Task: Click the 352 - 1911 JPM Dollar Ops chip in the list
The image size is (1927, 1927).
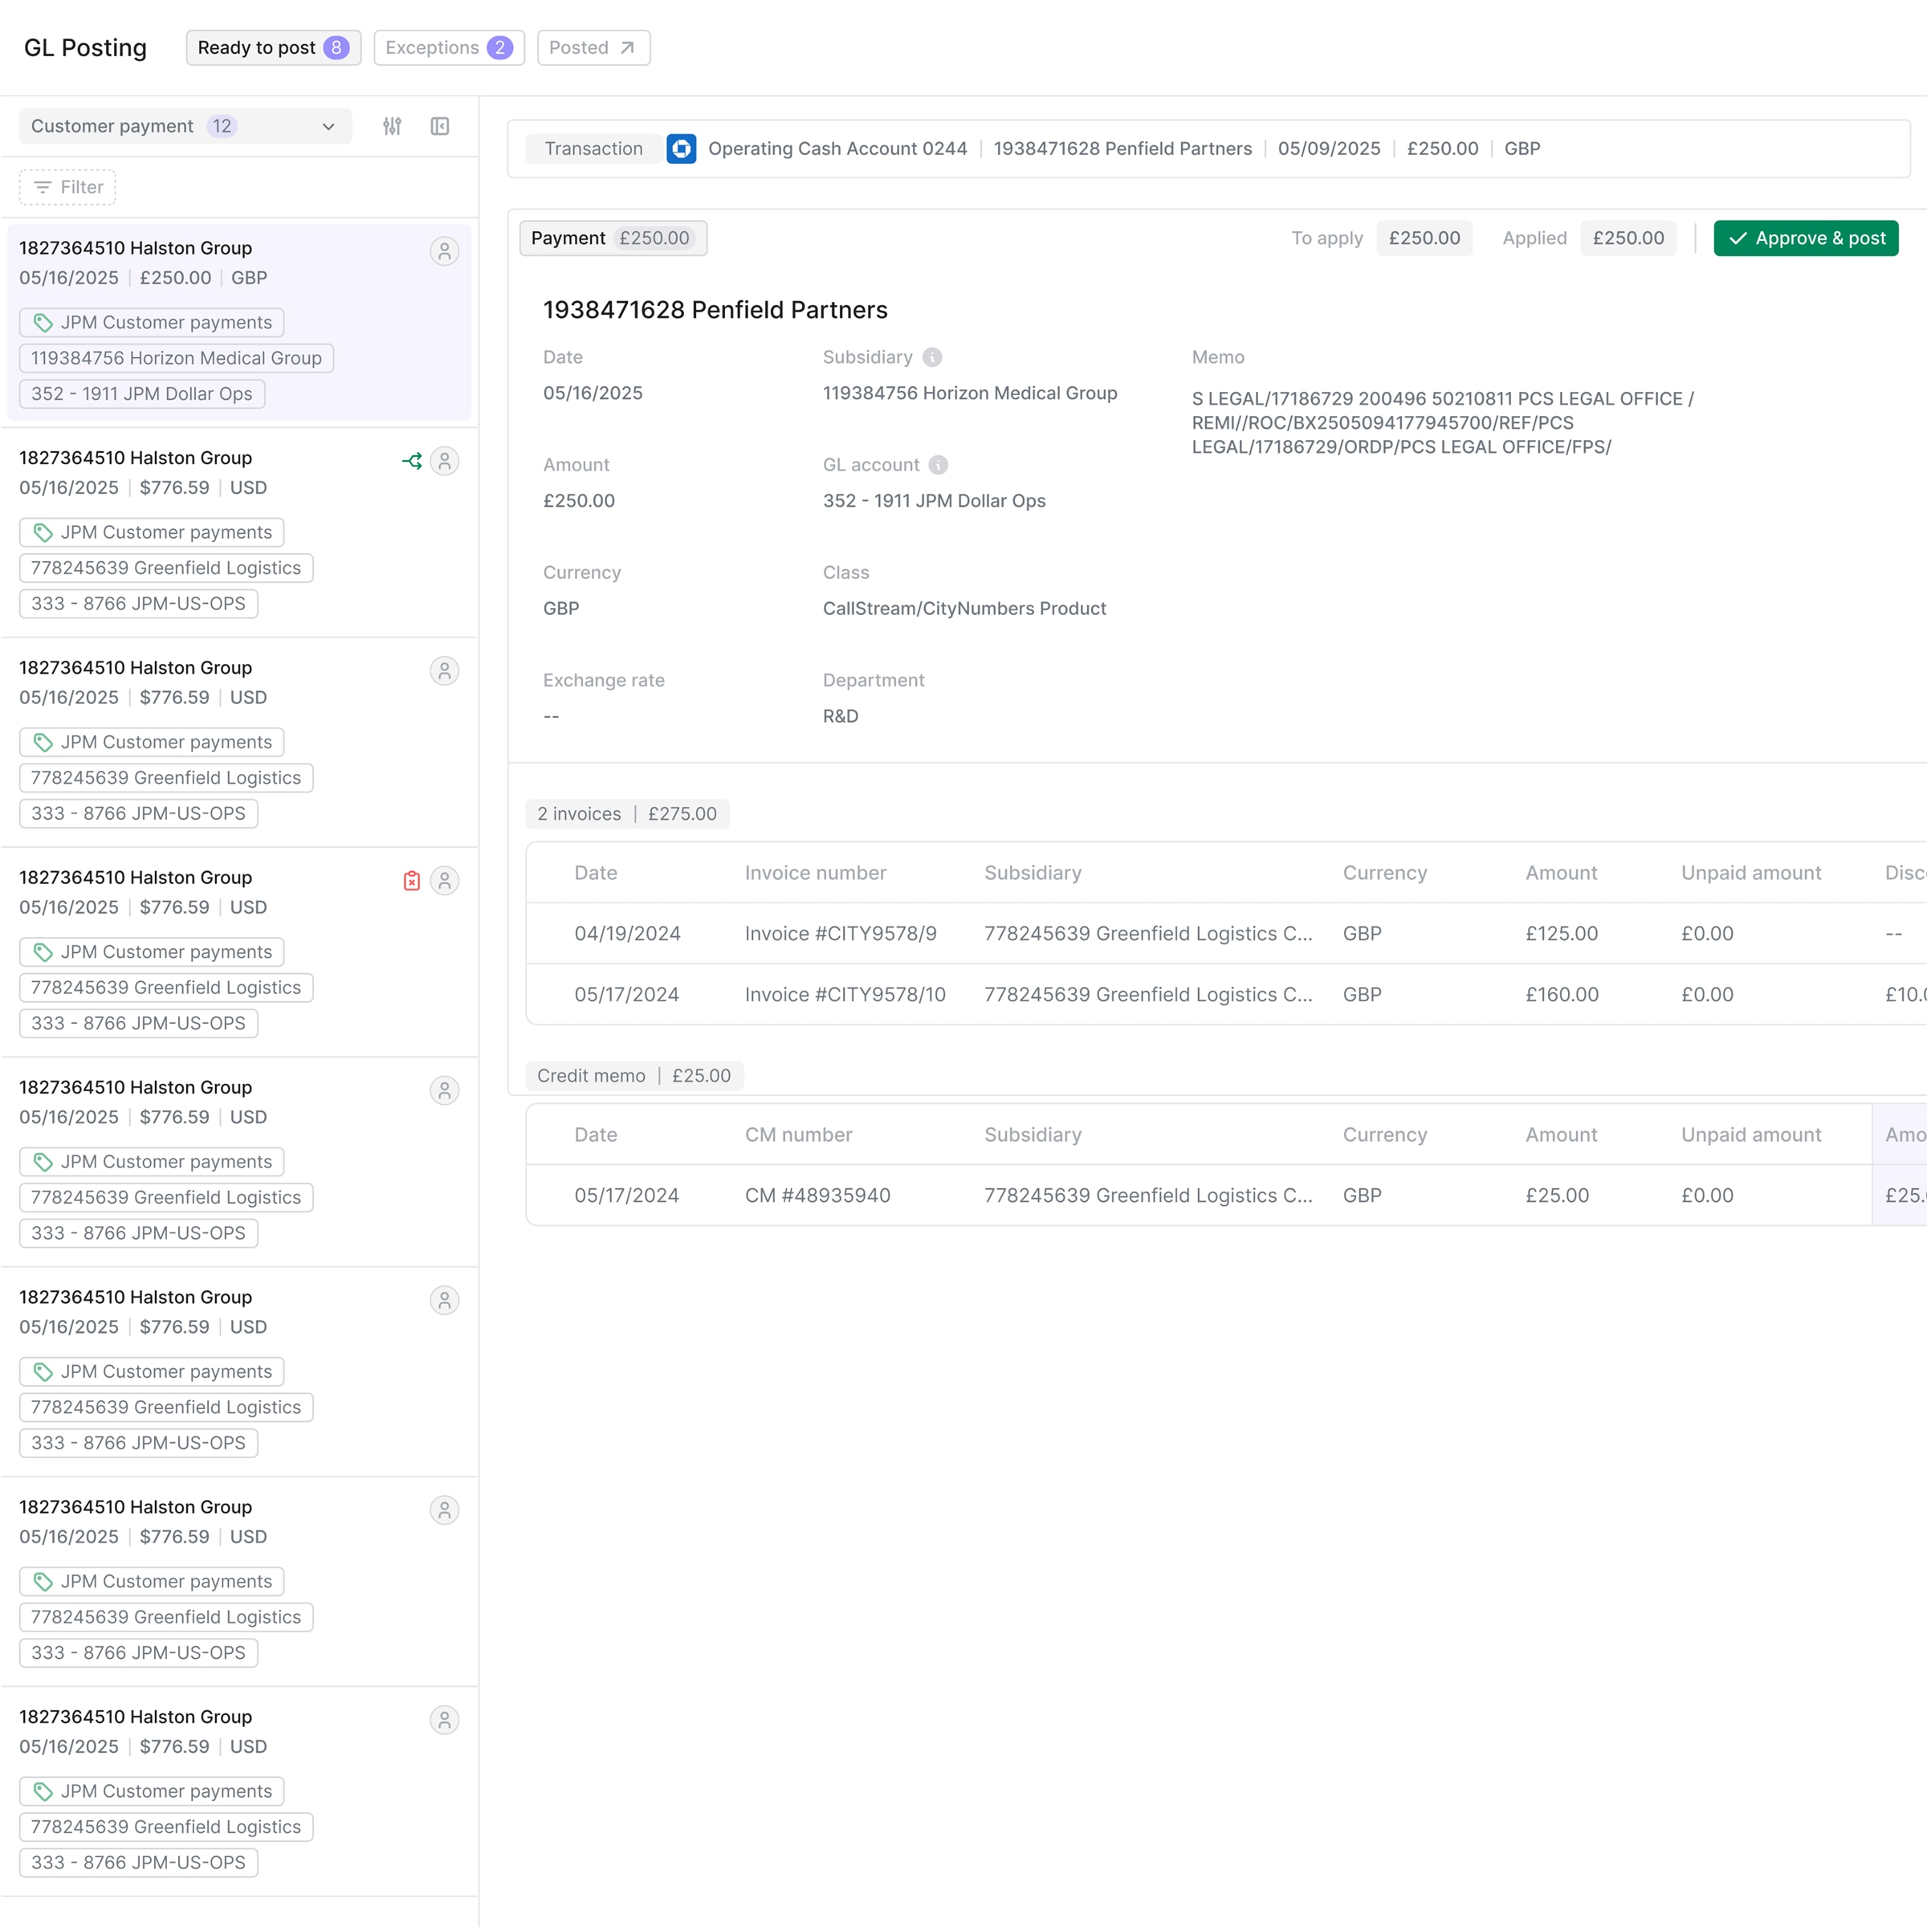Action: [141, 394]
